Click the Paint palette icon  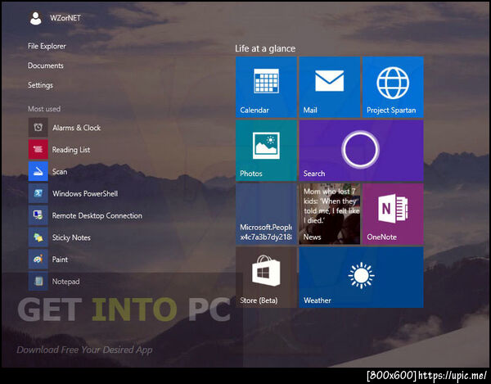(x=38, y=259)
